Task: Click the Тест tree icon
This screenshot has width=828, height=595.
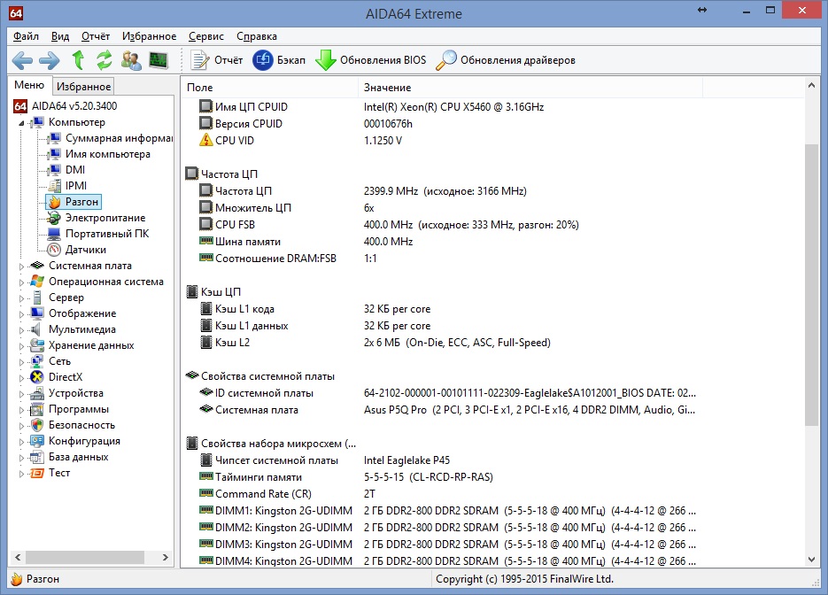Action: click(37, 473)
